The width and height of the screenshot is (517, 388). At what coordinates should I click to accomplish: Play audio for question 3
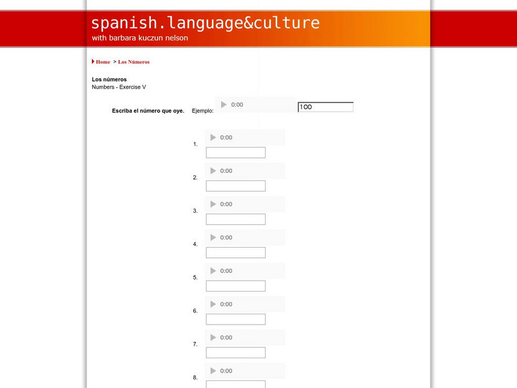213,204
